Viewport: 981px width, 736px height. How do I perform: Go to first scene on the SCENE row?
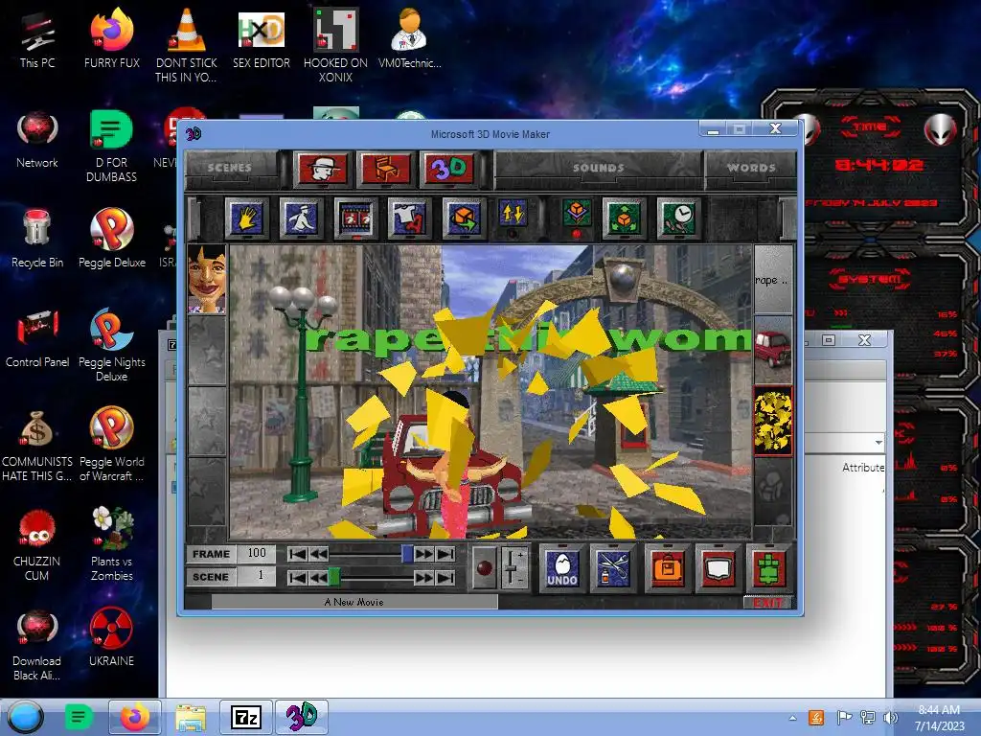298,577
